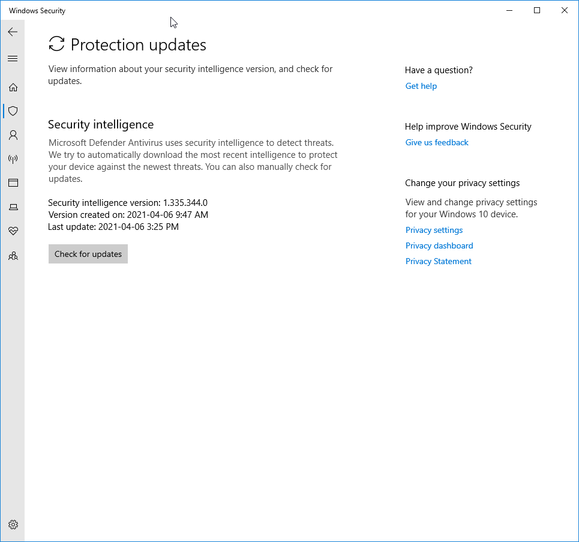The image size is (579, 542).
Task: Open the Get help link
Action: coord(421,86)
